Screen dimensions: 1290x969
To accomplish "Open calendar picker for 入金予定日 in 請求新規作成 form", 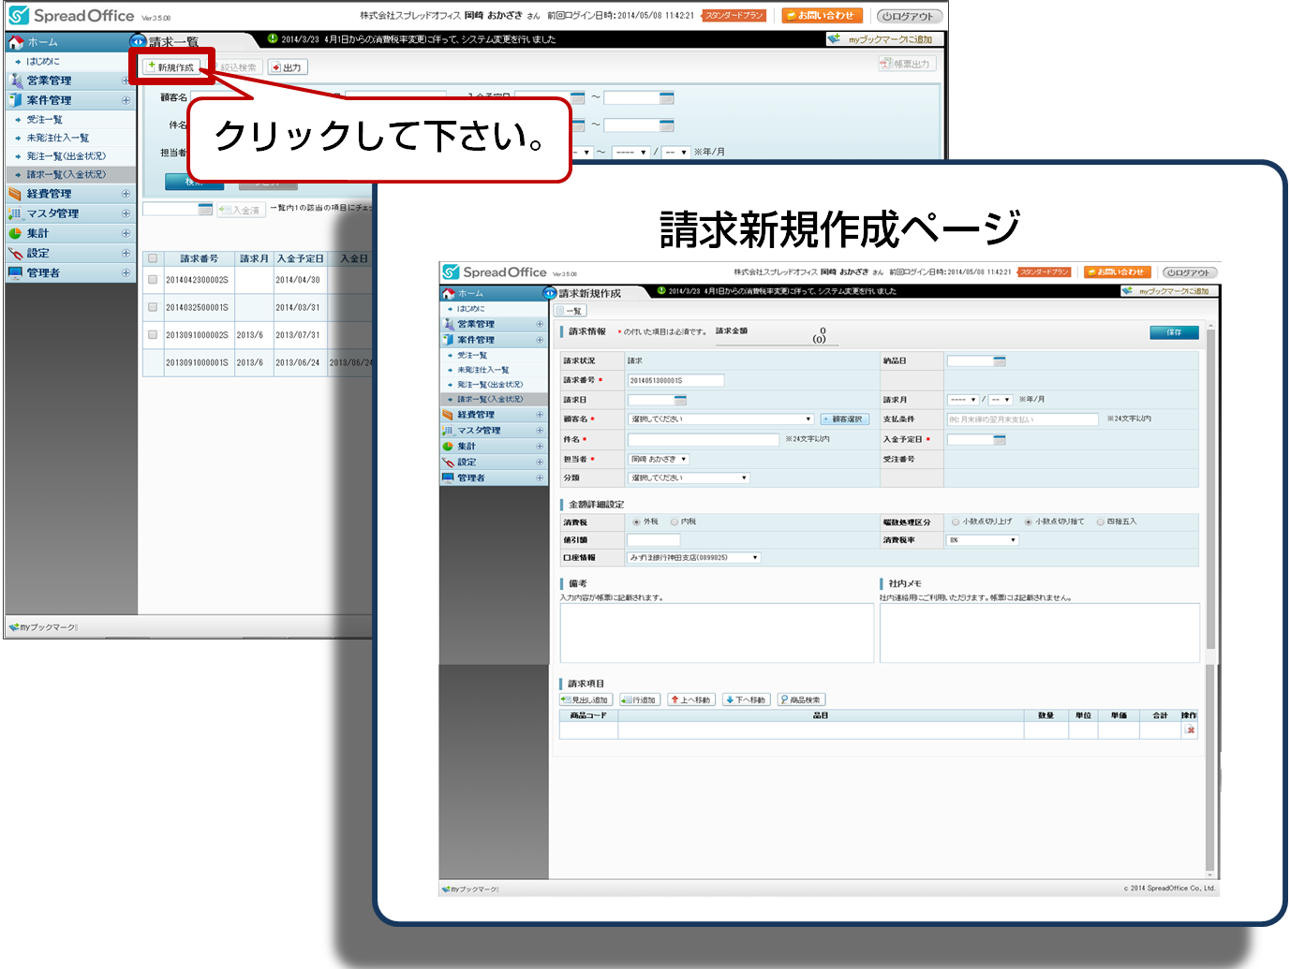I will [x=1000, y=439].
